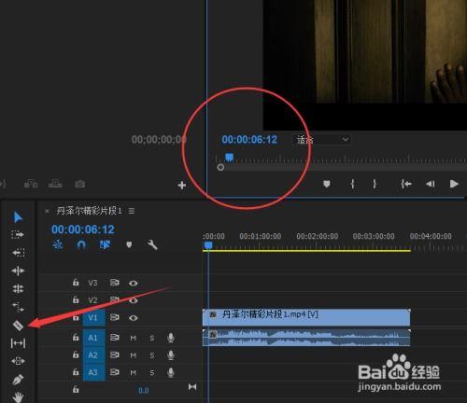This screenshot has height=403, width=467.
Task: Toggle sync lock on A1
Action: (114, 338)
